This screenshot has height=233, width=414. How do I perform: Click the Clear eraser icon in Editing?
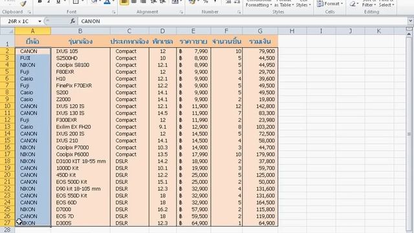tap(353, 4)
